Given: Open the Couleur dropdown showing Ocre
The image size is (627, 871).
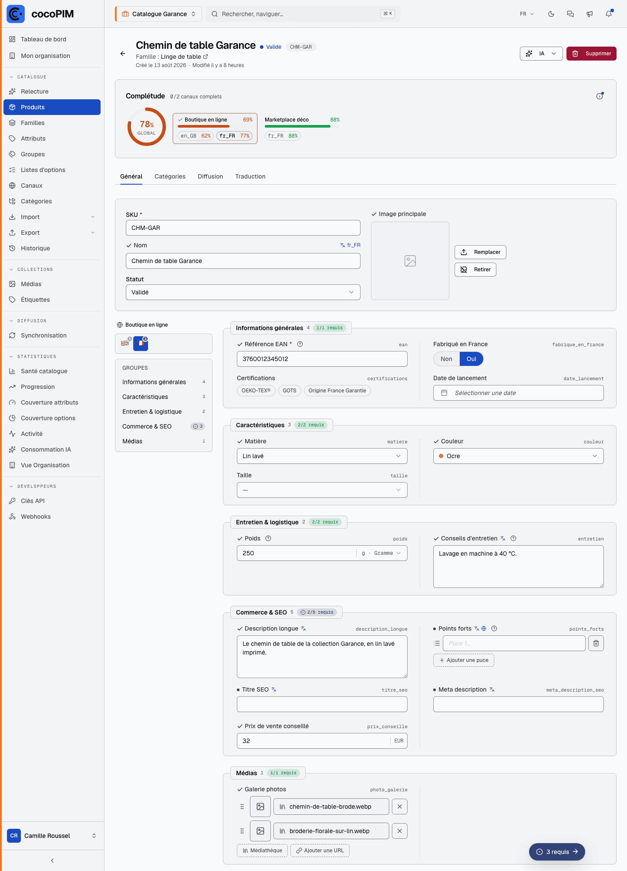Looking at the screenshot, I should coord(519,456).
